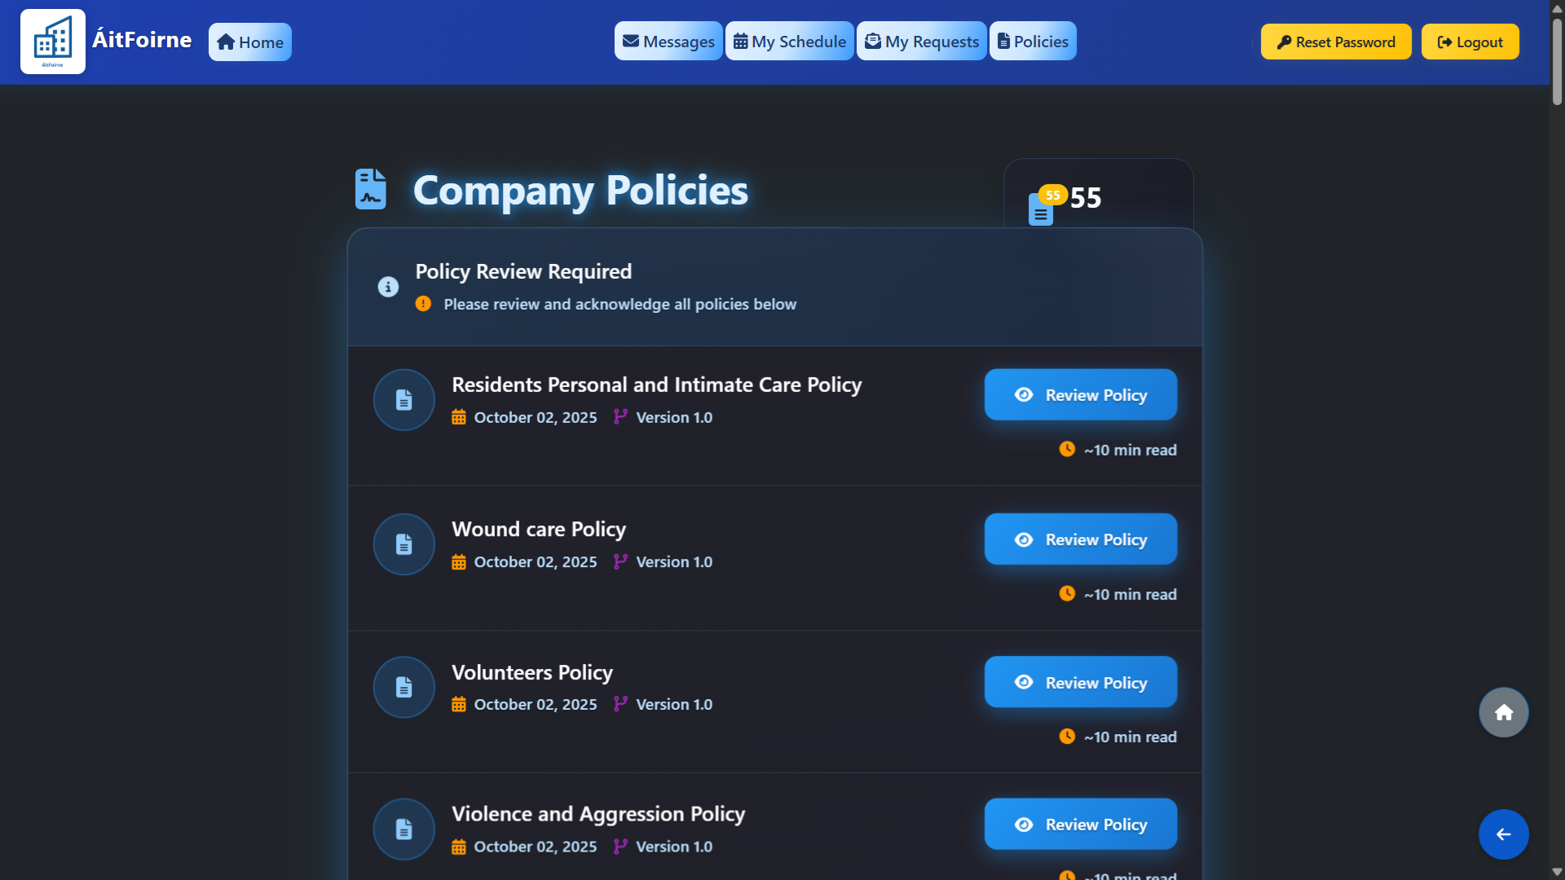Open My Schedule in the navigation

click(789, 42)
